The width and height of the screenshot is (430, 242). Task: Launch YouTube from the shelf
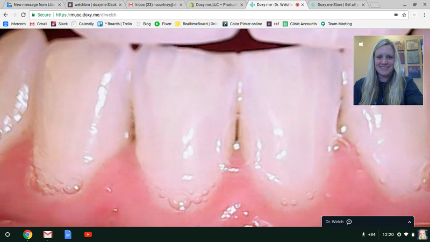click(88, 234)
